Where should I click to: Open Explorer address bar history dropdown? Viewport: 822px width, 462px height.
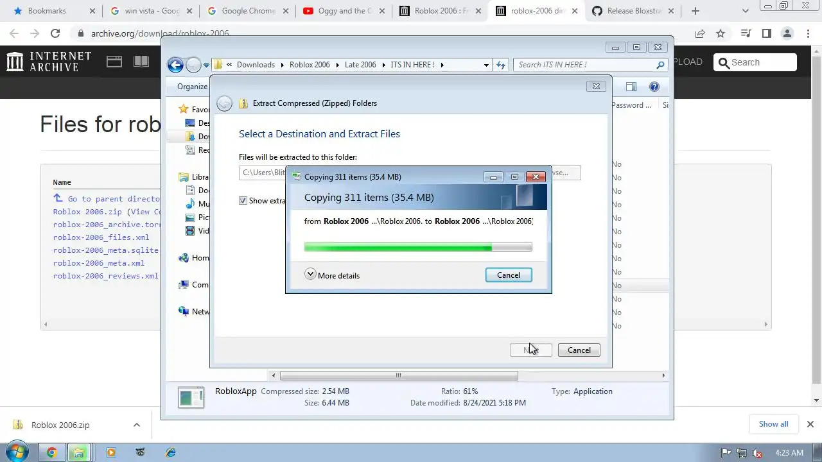(486, 65)
